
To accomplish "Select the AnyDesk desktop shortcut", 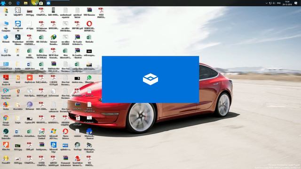I will click(x=30, y=79).
